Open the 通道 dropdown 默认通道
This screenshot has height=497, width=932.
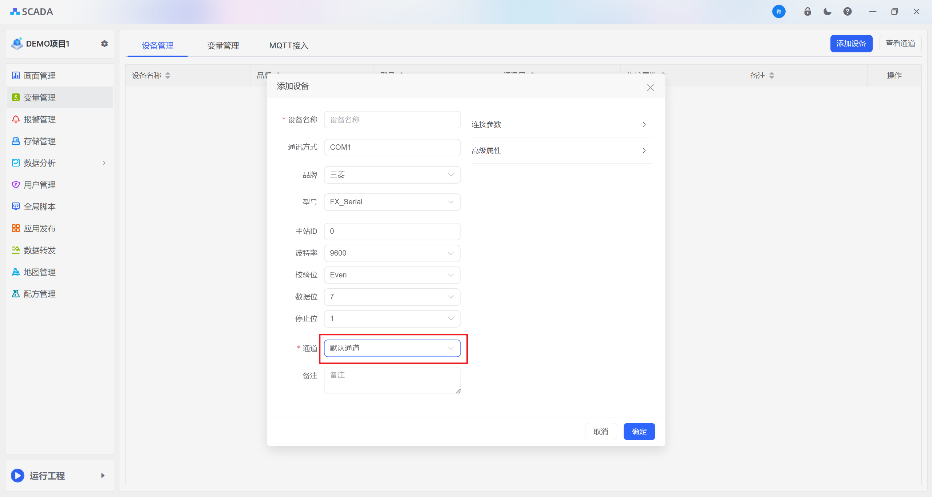(x=392, y=348)
